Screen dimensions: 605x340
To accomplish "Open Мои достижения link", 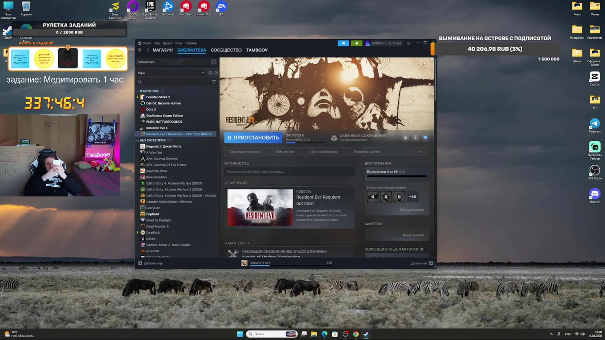I will click(x=412, y=210).
